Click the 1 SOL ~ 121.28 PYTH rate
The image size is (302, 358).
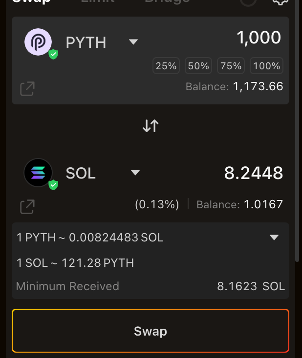pos(75,263)
